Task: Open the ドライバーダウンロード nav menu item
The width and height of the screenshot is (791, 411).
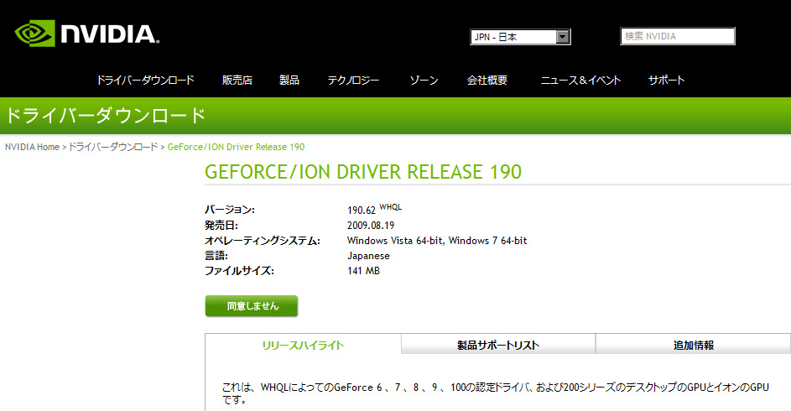Action: coord(145,81)
